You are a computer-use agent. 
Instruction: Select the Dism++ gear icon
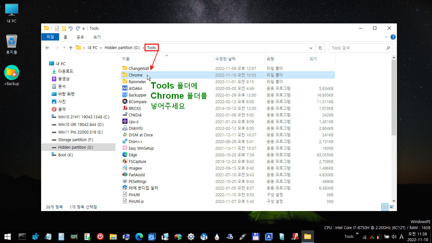[125, 141]
